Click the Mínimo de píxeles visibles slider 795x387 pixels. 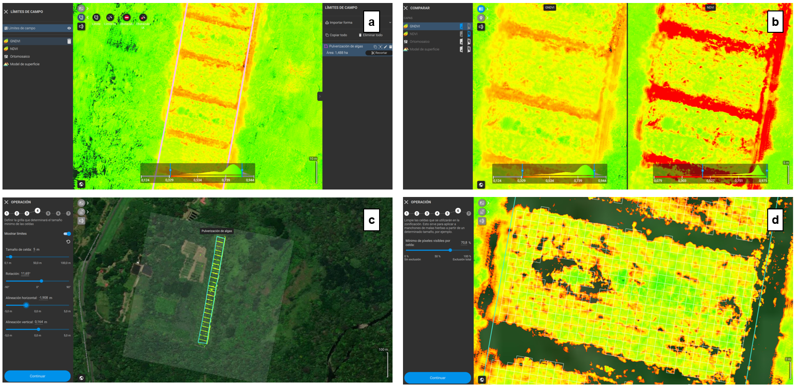point(437,250)
